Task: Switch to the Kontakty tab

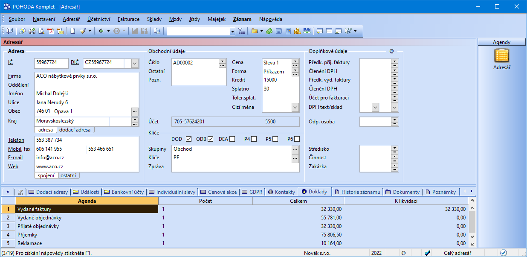Action: (x=281, y=192)
